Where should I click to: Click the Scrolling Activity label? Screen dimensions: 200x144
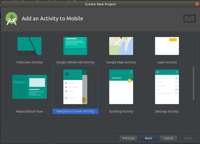(121, 112)
